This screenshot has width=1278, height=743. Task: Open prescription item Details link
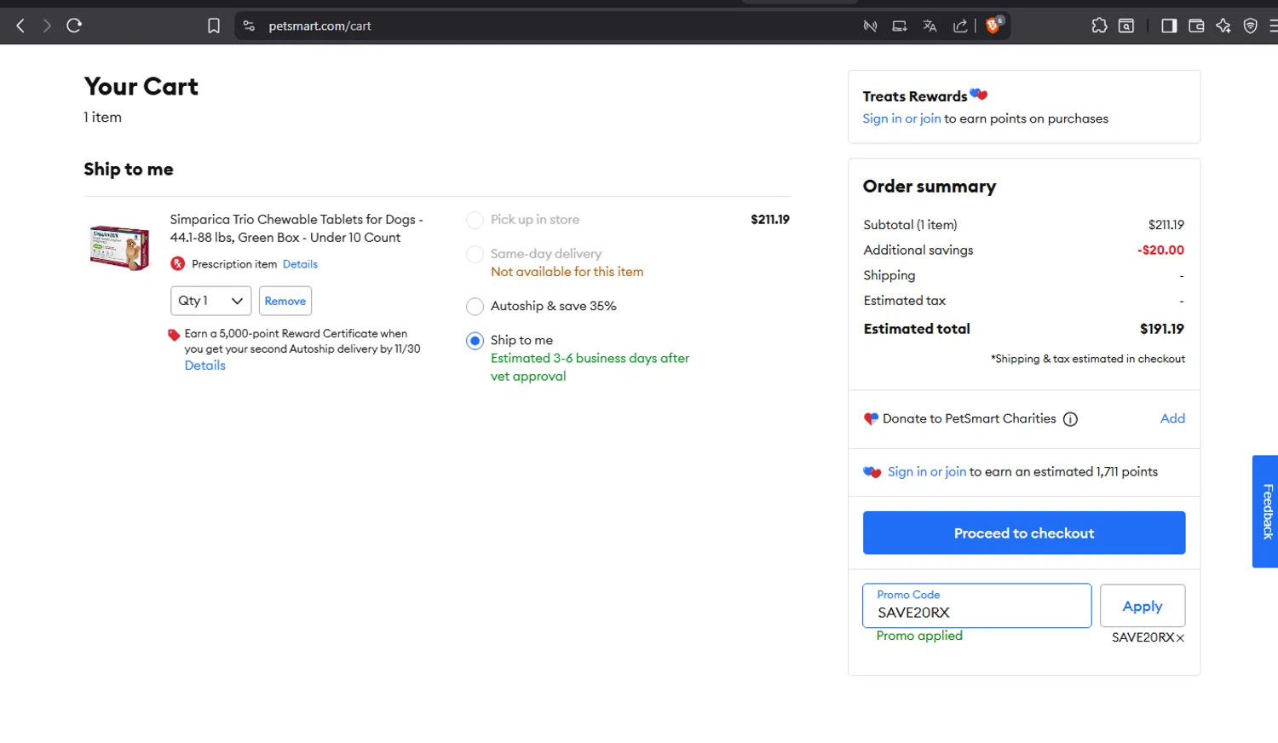pos(300,264)
